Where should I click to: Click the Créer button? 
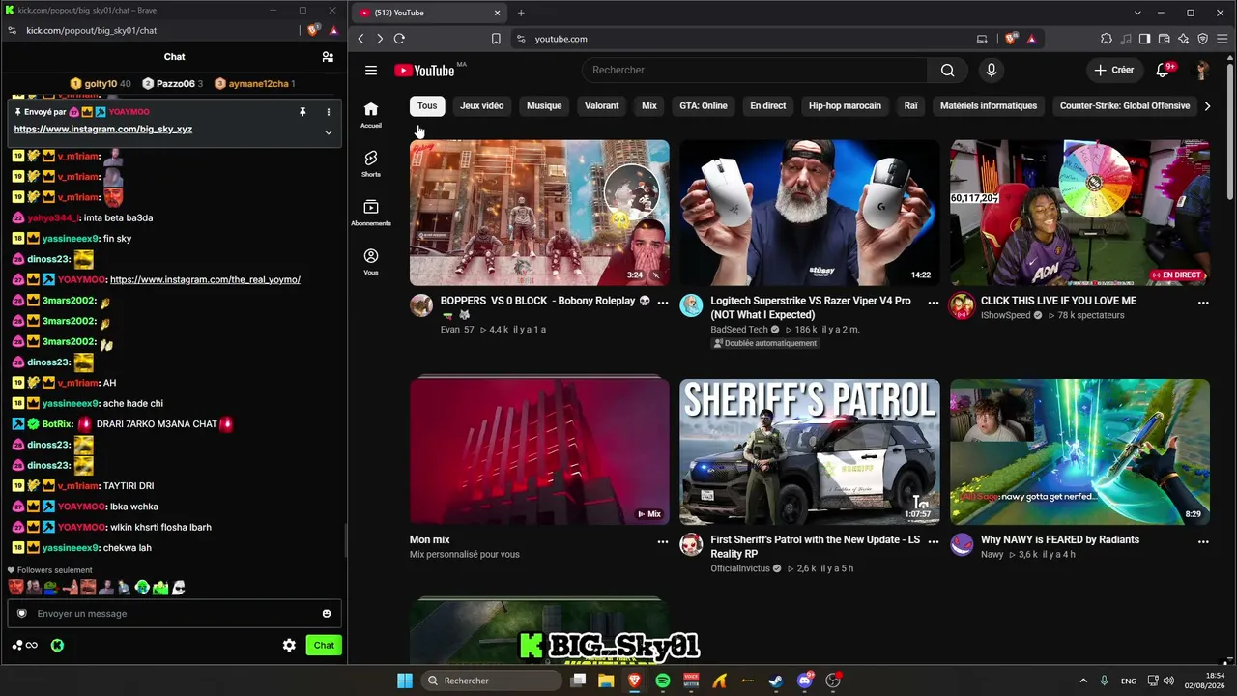(1114, 70)
